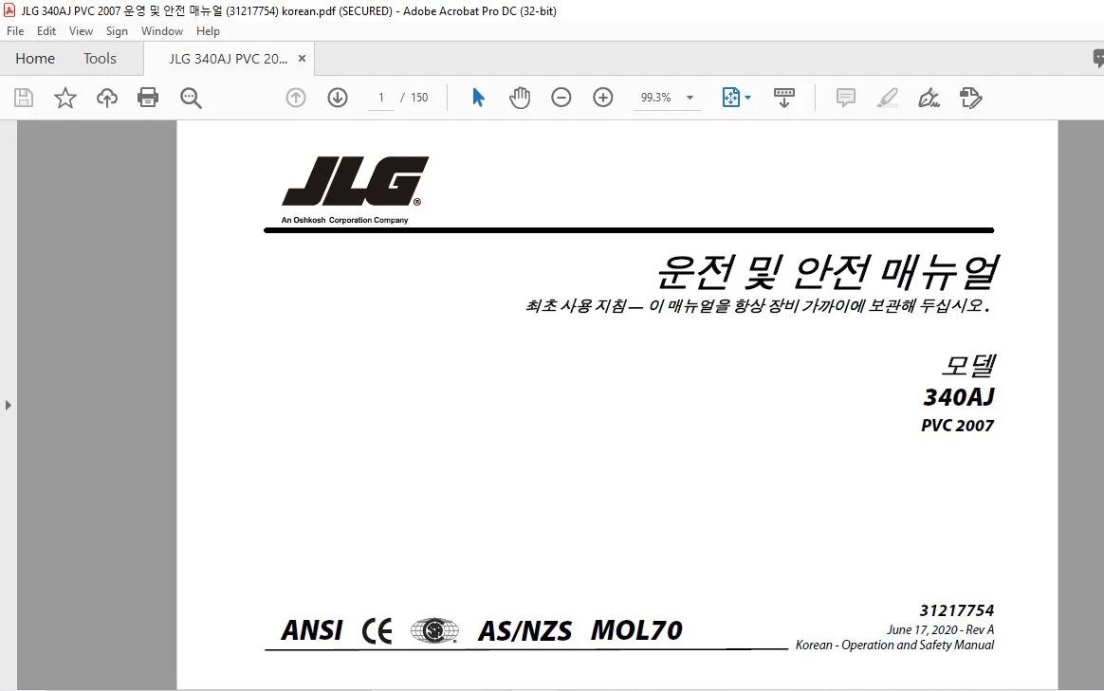
Task: Click the total page count '150'
Action: pyautogui.click(x=419, y=98)
